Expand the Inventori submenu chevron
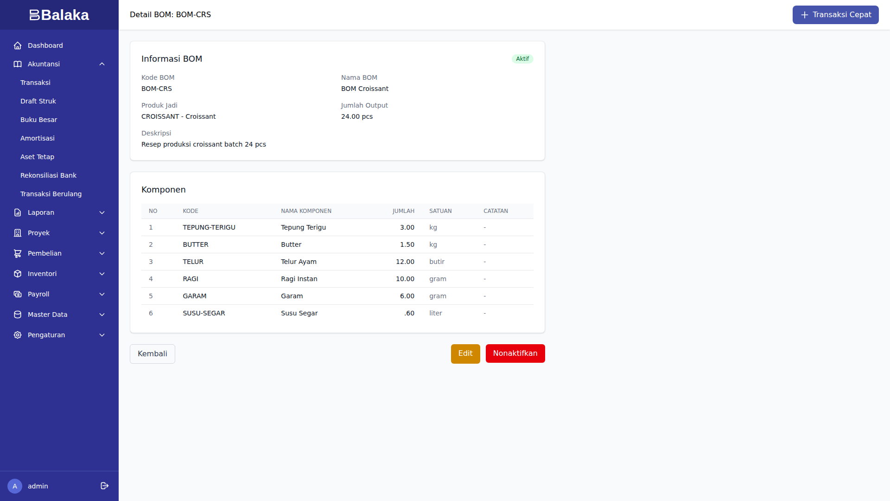 (102, 274)
